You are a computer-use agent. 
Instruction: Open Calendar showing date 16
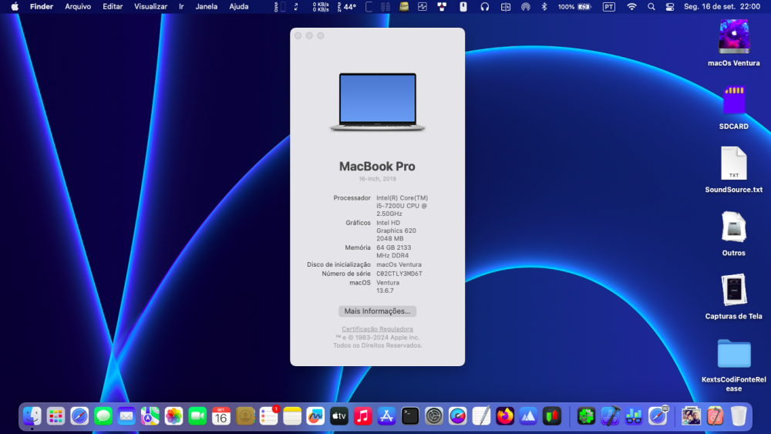pos(221,416)
